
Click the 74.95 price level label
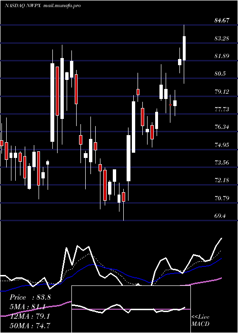pyautogui.click(x=222, y=145)
